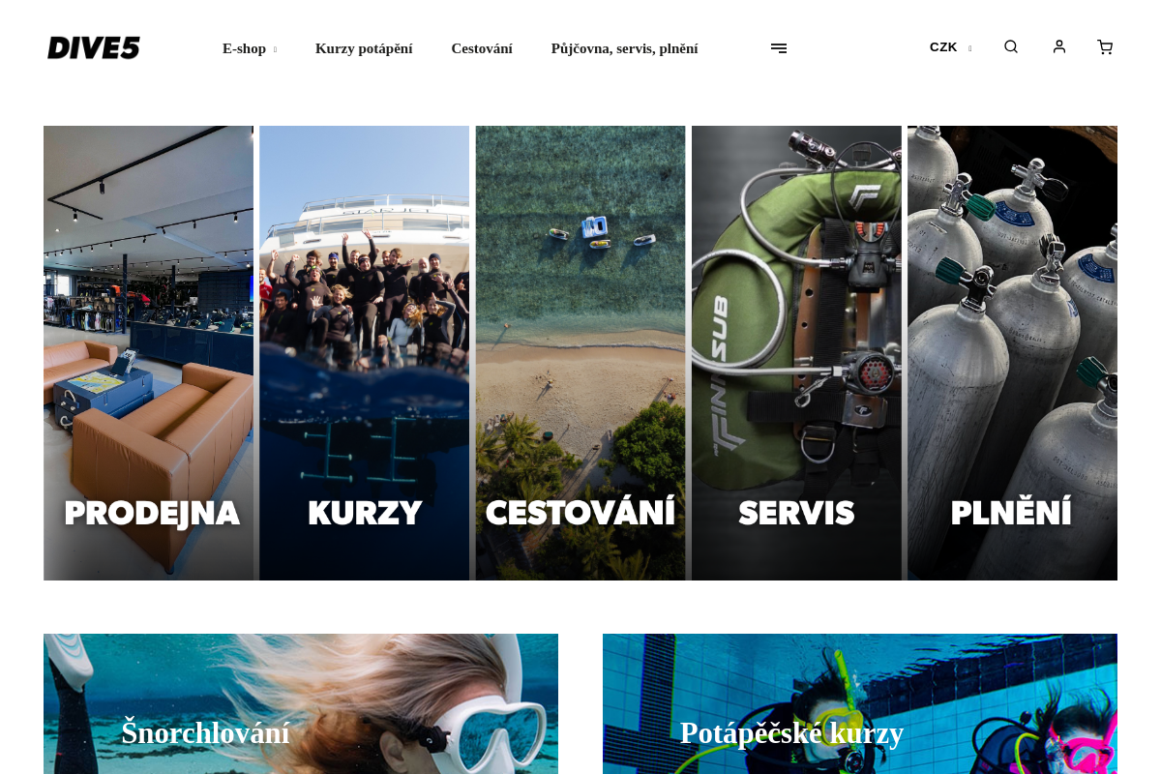Open the hamburger menu icon
This screenshot has width=1161, height=774.
(x=779, y=48)
